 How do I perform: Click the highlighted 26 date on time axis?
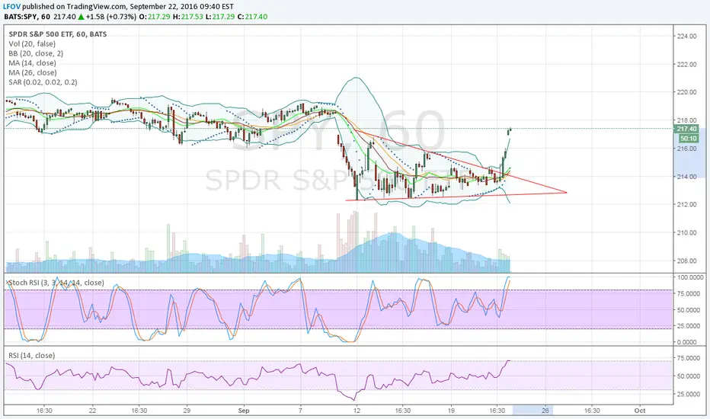tap(545, 411)
